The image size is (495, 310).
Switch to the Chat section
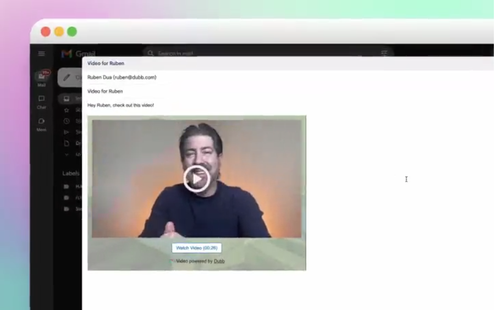tap(42, 100)
